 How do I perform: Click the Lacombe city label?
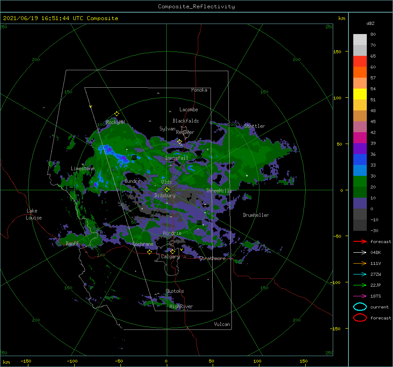point(189,110)
